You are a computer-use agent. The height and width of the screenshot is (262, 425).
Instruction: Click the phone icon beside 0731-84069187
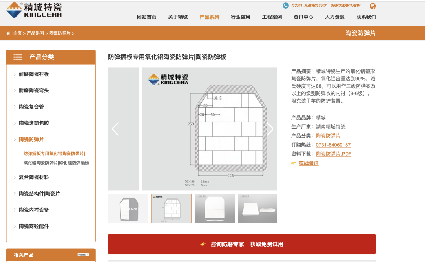285,6
